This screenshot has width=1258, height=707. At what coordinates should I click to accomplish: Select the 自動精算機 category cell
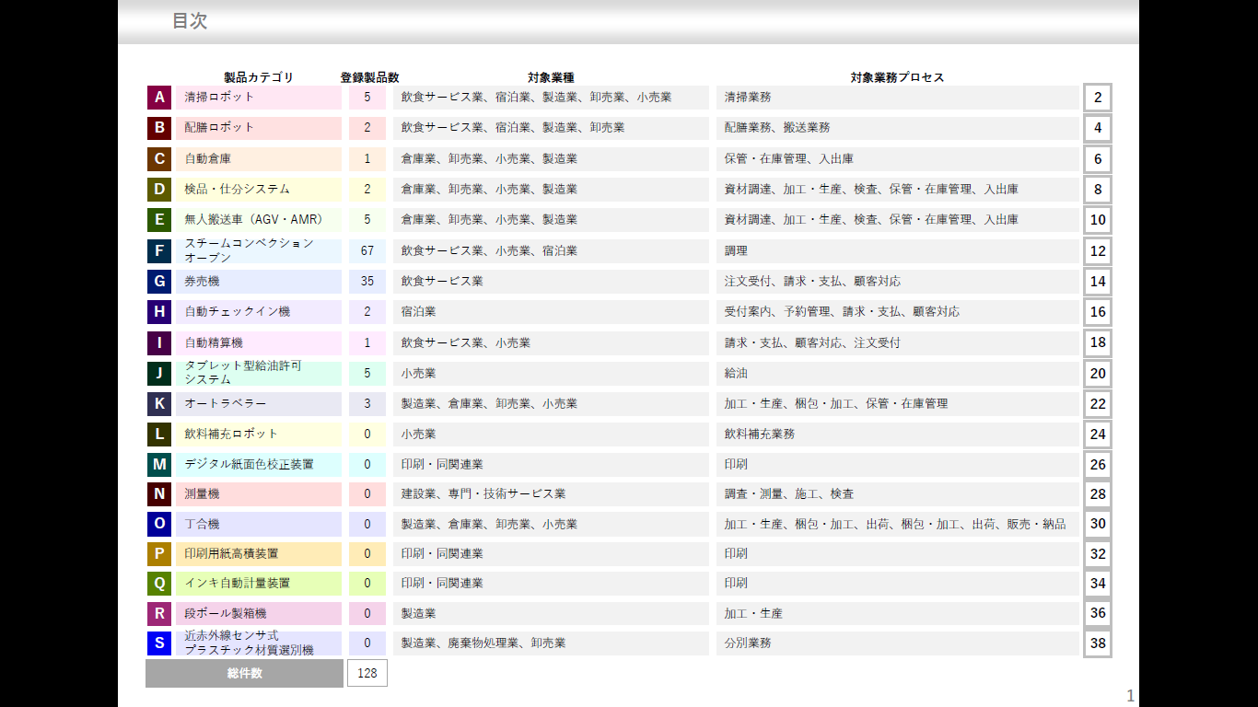coord(259,343)
